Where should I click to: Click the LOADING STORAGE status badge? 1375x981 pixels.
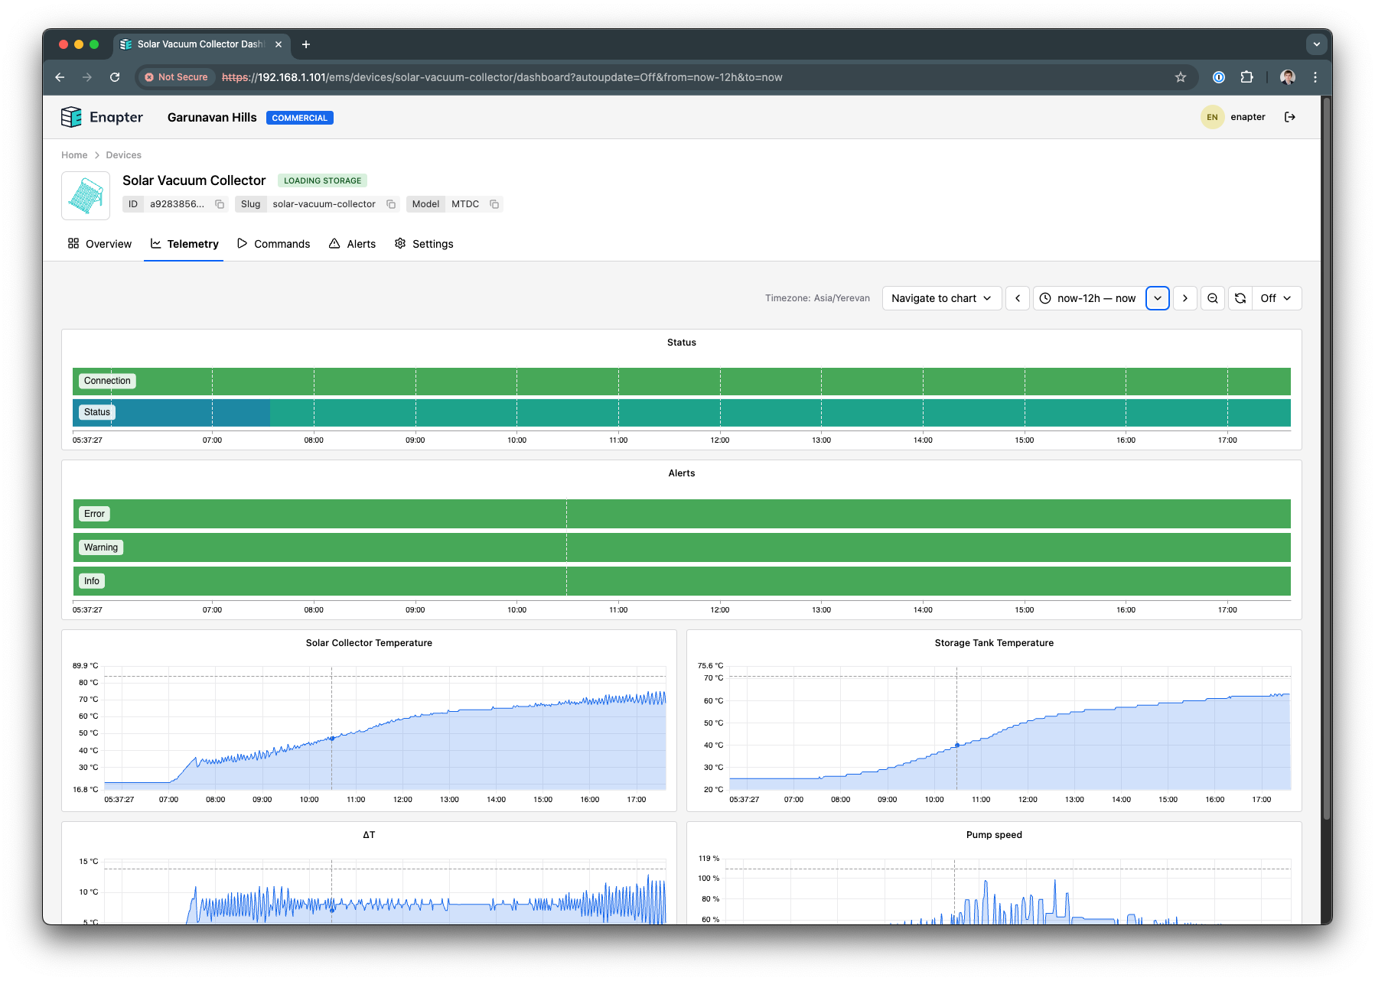pos(322,180)
